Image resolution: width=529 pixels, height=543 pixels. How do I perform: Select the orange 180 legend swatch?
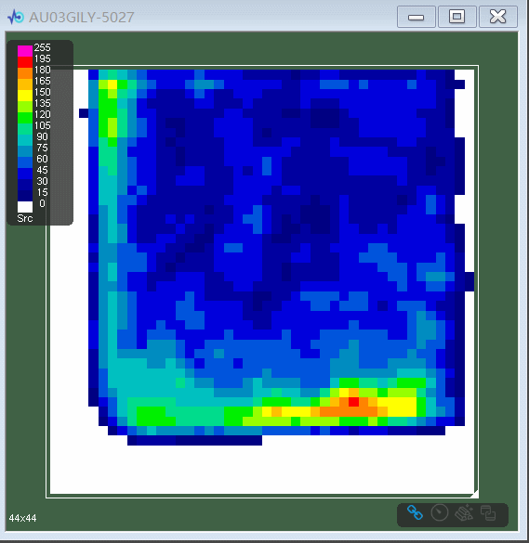[25, 73]
